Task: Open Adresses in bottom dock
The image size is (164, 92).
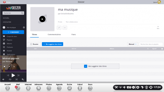Action: tap(39, 88)
